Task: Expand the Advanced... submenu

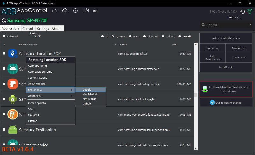Action: 50,96
